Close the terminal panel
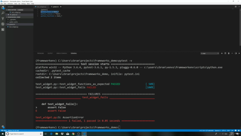 click(239, 53)
